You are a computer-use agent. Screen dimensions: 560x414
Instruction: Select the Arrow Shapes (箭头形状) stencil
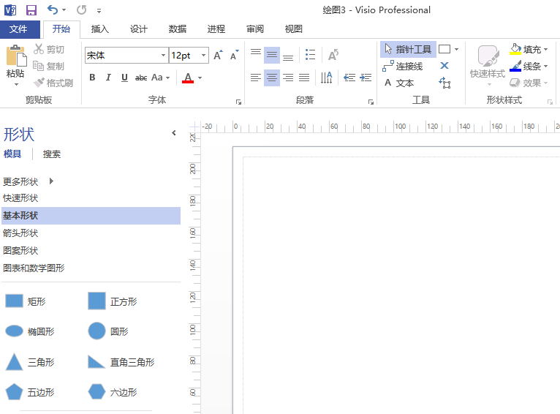(20, 233)
